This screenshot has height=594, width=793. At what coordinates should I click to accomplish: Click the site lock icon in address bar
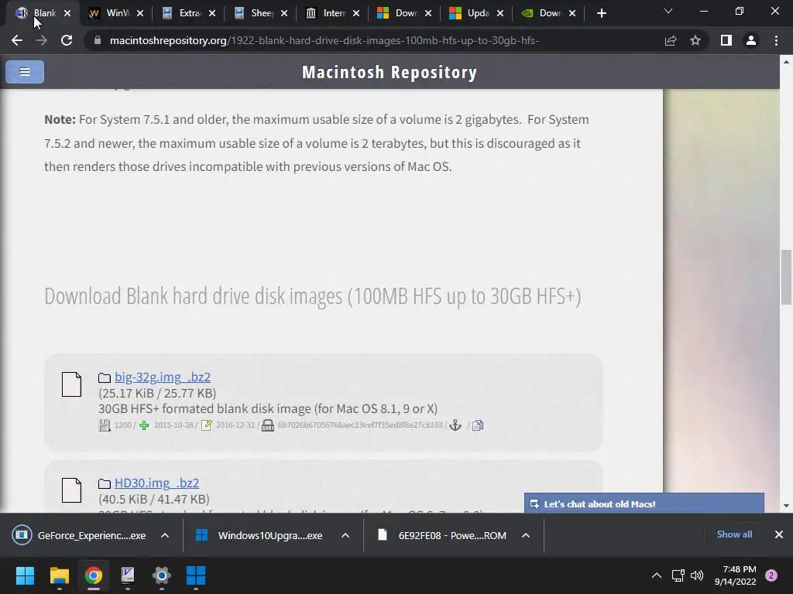[x=98, y=40]
